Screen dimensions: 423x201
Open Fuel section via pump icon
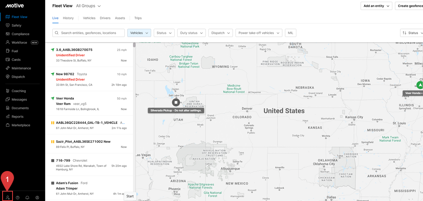tap(8, 51)
